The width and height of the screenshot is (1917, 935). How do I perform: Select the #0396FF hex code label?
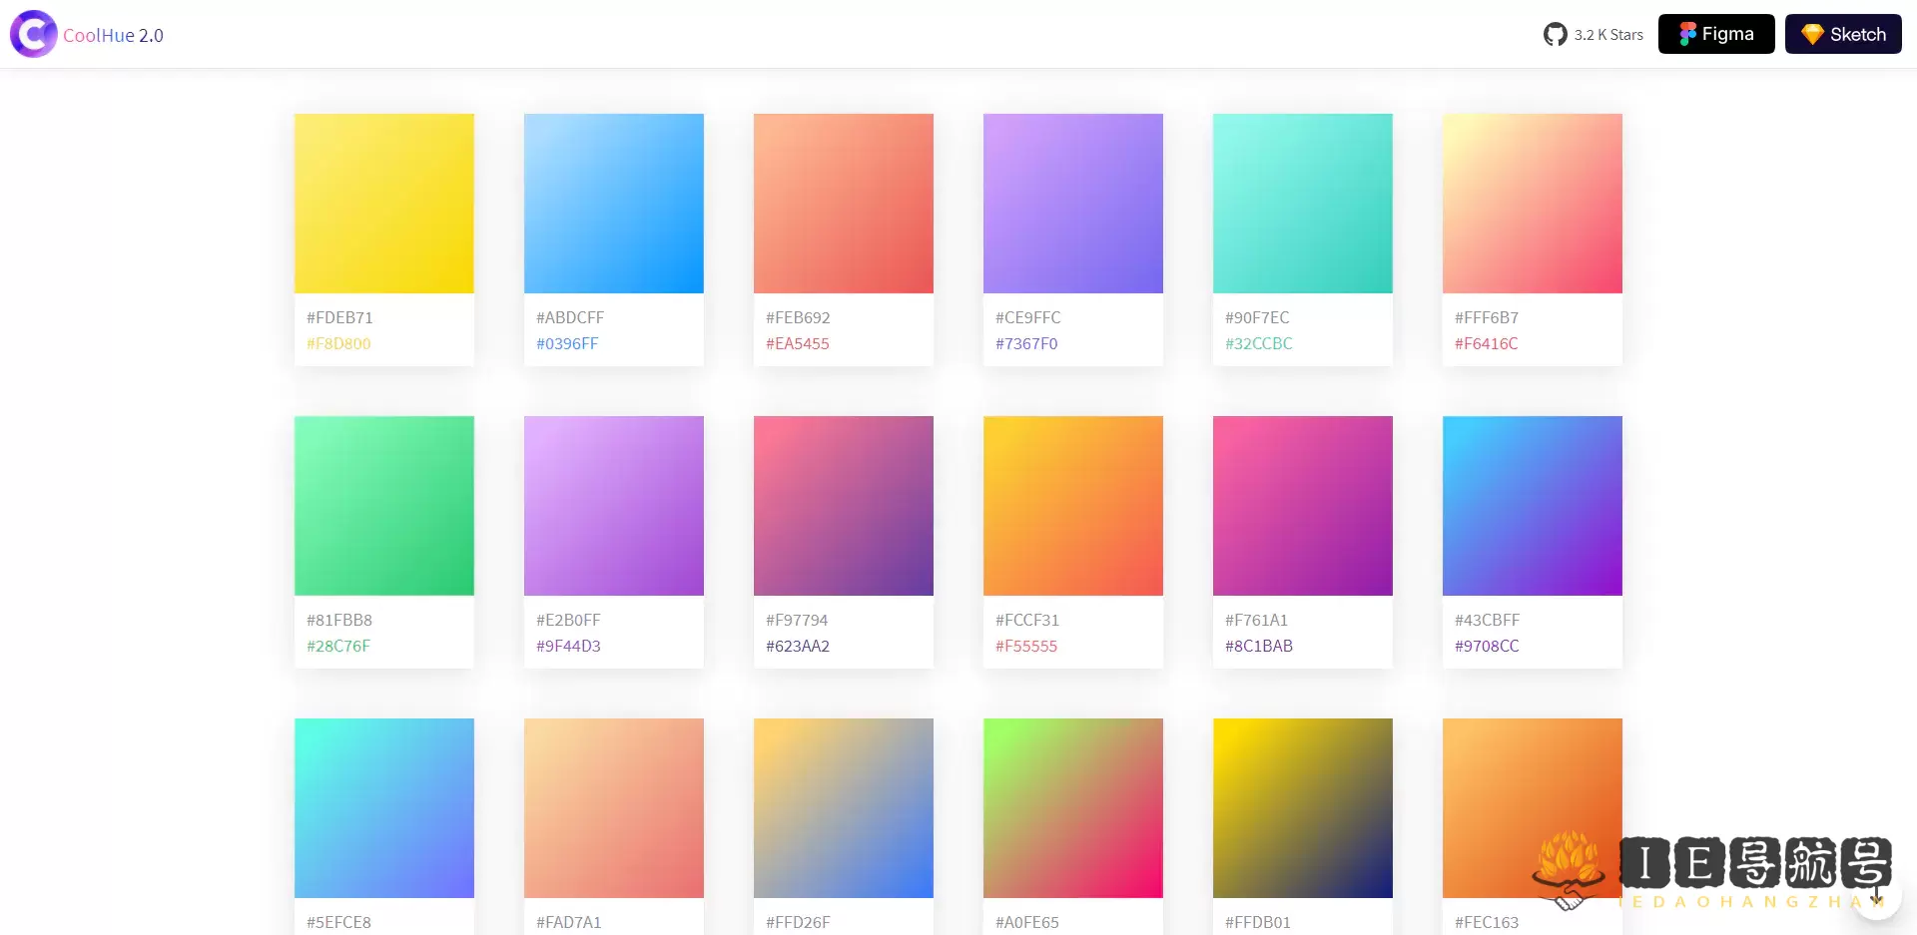tap(568, 343)
